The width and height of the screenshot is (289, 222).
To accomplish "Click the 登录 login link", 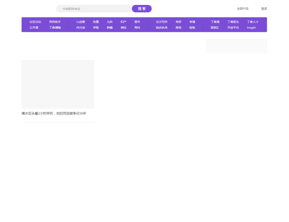I will tap(264, 9).
